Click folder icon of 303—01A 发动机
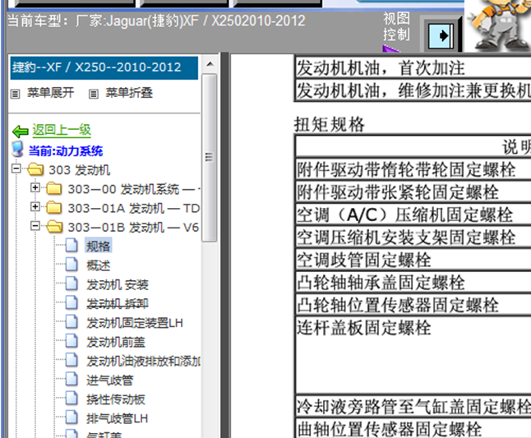The image size is (531, 438). tap(54, 208)
